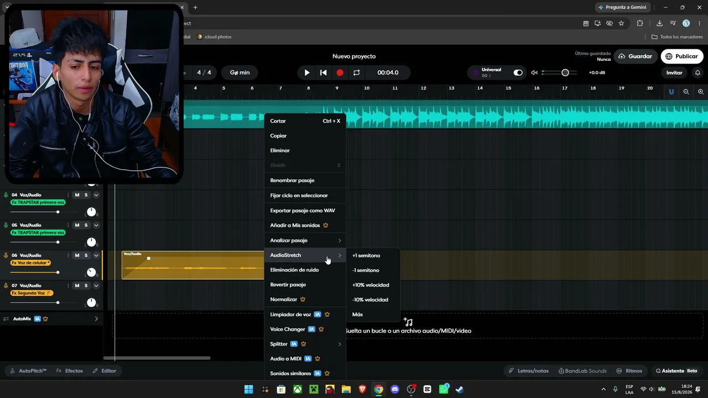Select Eliminar in the context menu
The height and width of the screenshot is (398, 708).
pos(305,150)
